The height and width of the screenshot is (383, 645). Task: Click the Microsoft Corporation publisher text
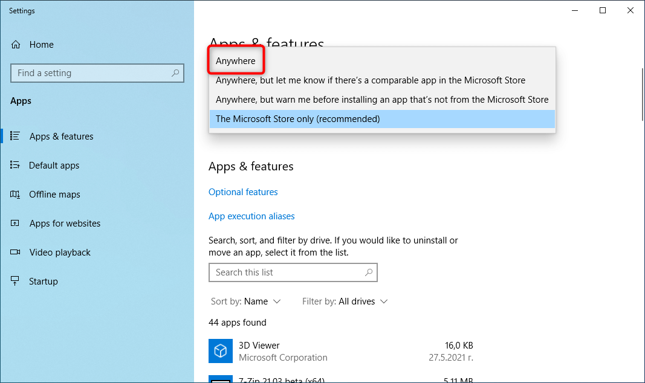click(x=283, y=358)
